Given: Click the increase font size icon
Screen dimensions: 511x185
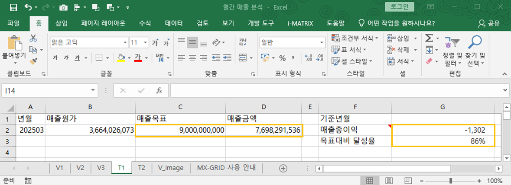Looking at the screenshot, I should (155, 43).
